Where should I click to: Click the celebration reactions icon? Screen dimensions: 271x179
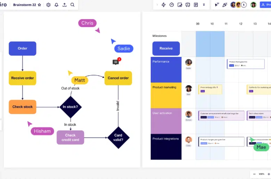225,5
